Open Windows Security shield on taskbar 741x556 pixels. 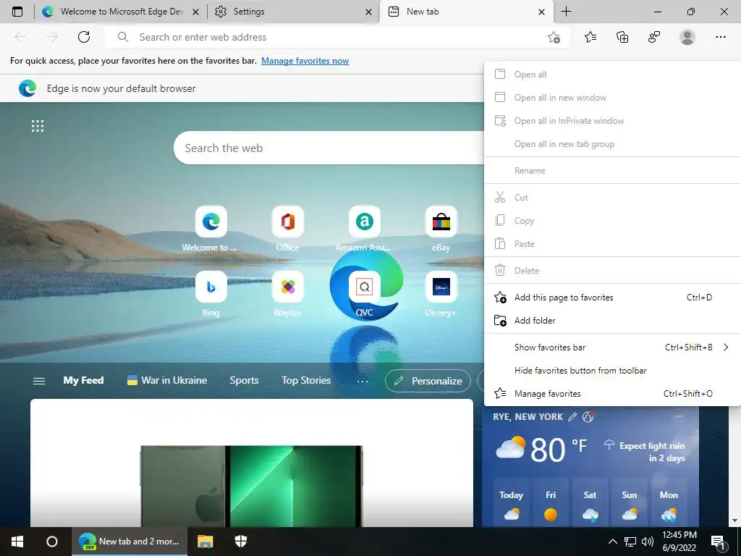click(x=241, y=542)
